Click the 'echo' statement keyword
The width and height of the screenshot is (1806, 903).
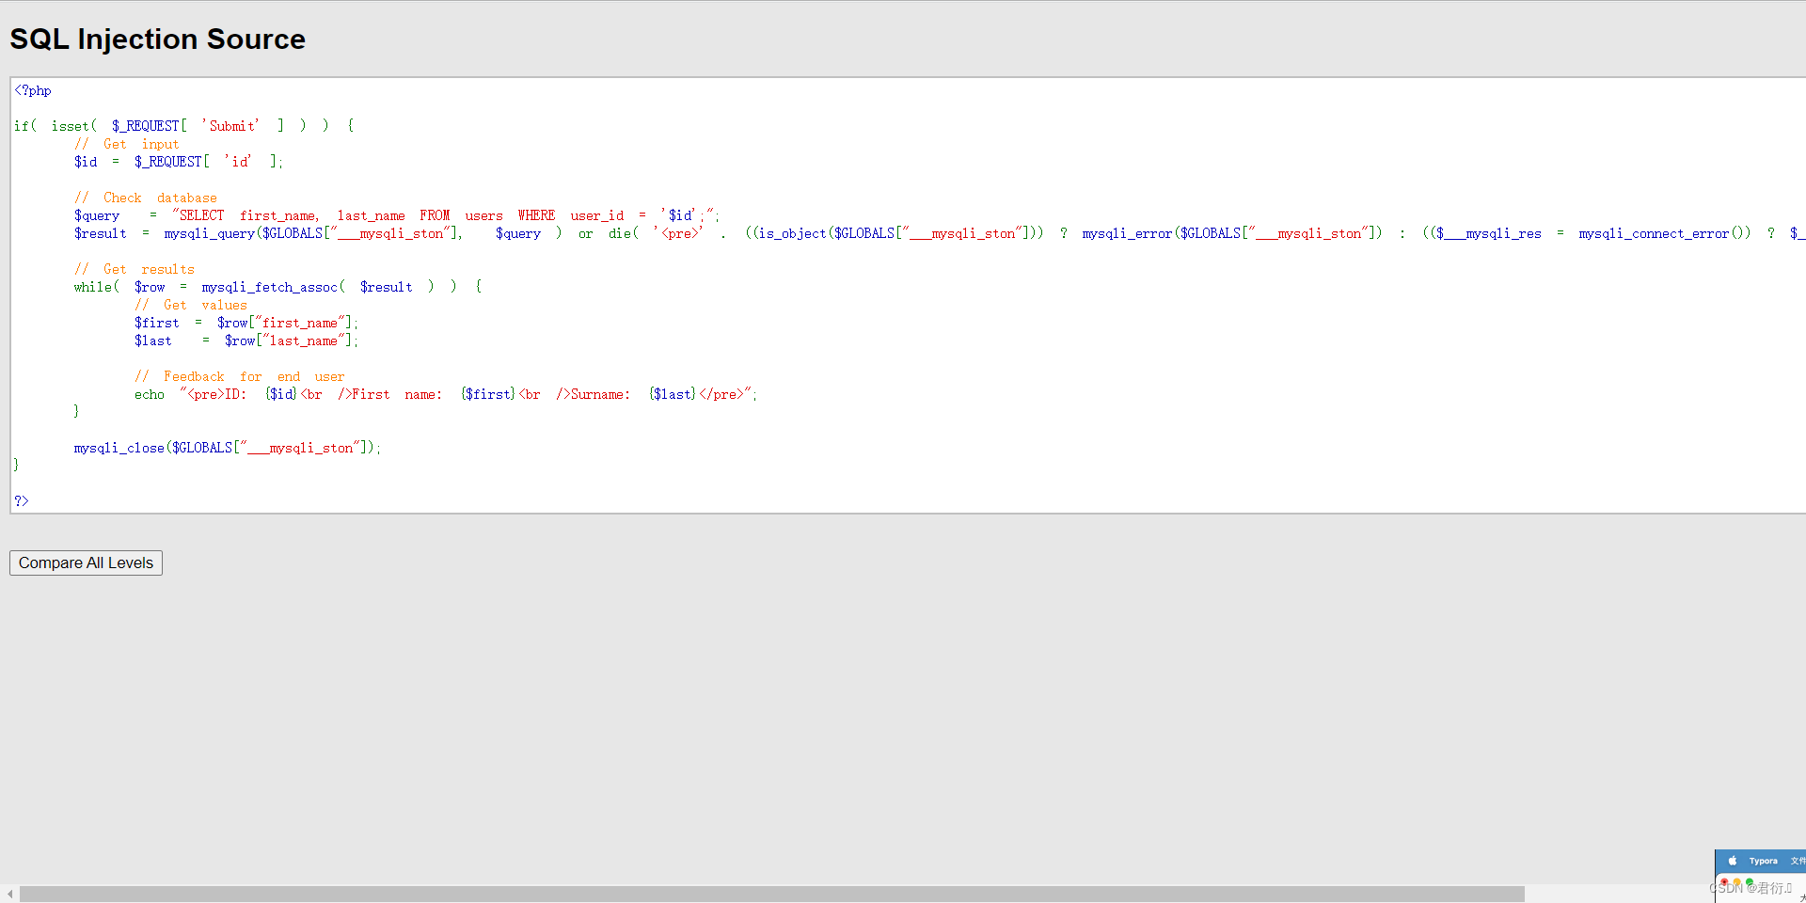point(149,394)
